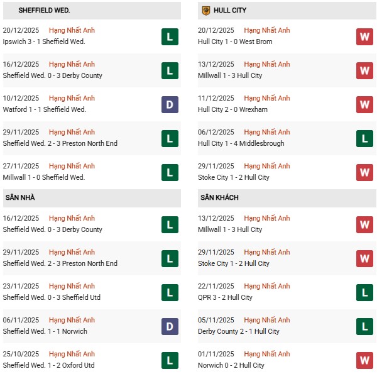
Task: Select the SHEFFIELD WED. section header
Action: point(44,11)
